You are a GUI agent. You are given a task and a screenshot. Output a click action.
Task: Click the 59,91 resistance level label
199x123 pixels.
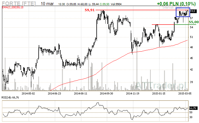90,10
